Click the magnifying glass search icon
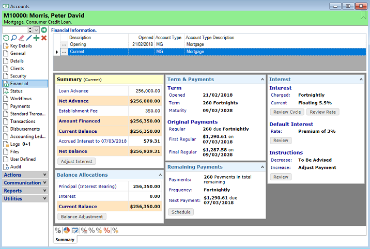Image resolution: width=370 pixels, height=249 pixels. (14, 38)
